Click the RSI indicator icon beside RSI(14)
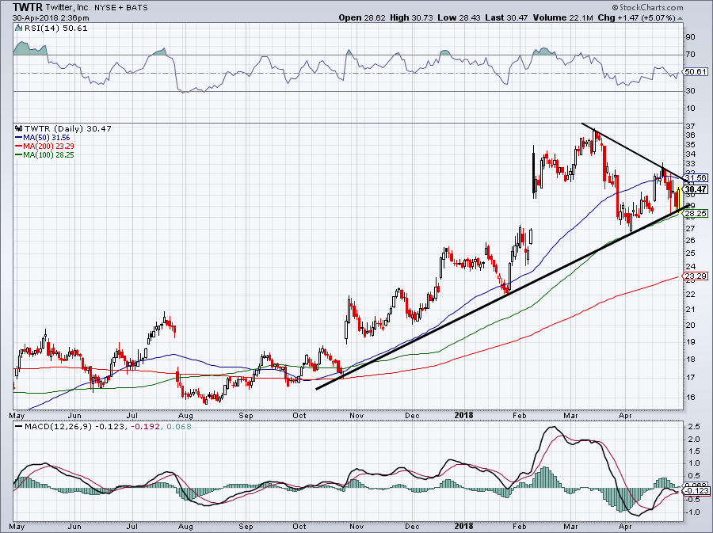 (x=19, y=29)
